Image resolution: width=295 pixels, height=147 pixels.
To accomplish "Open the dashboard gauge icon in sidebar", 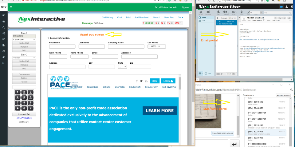I will coord(4,22).
